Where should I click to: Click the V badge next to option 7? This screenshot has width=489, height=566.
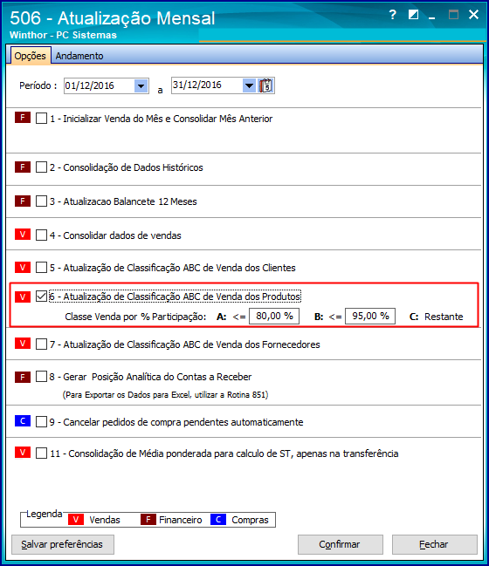(23, 344)
